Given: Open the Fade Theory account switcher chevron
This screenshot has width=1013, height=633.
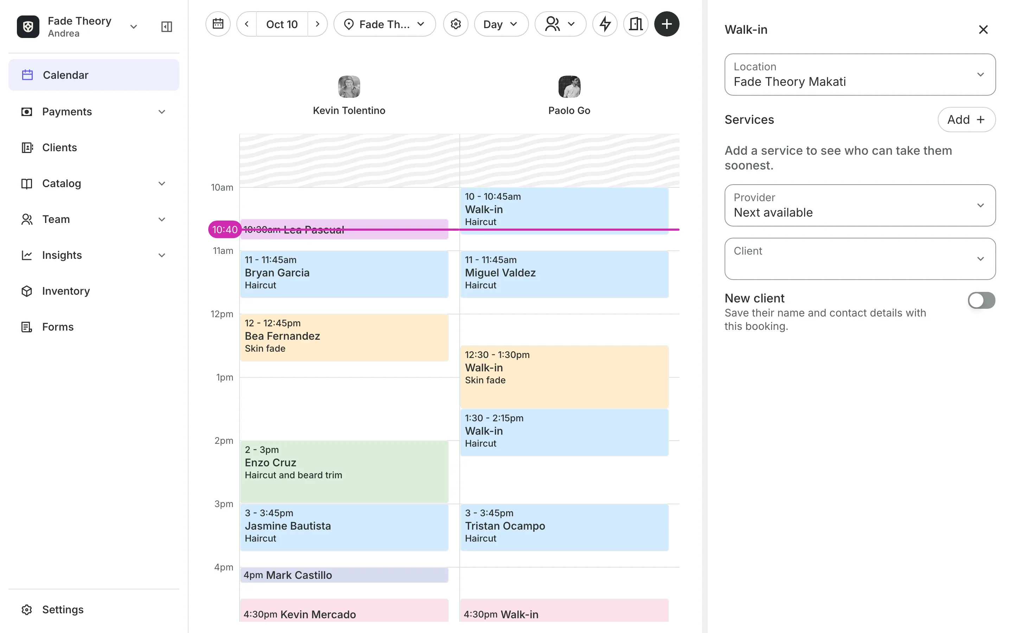Looking at the screenshot, I should pos(134,27).
